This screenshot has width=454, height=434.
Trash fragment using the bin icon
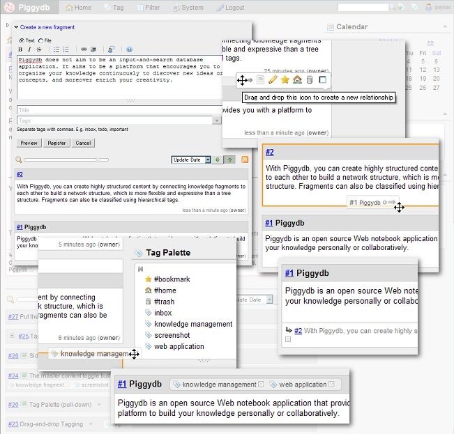click(310, 79)
